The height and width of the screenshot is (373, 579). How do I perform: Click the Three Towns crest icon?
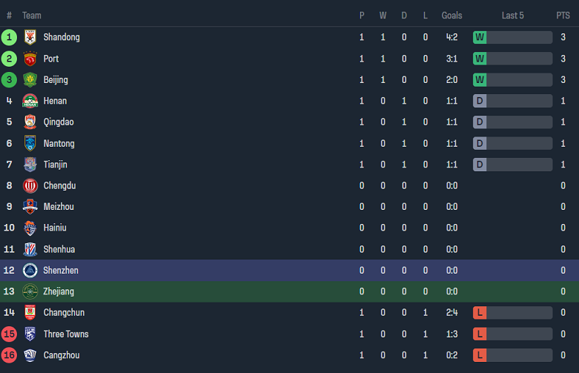30,334
